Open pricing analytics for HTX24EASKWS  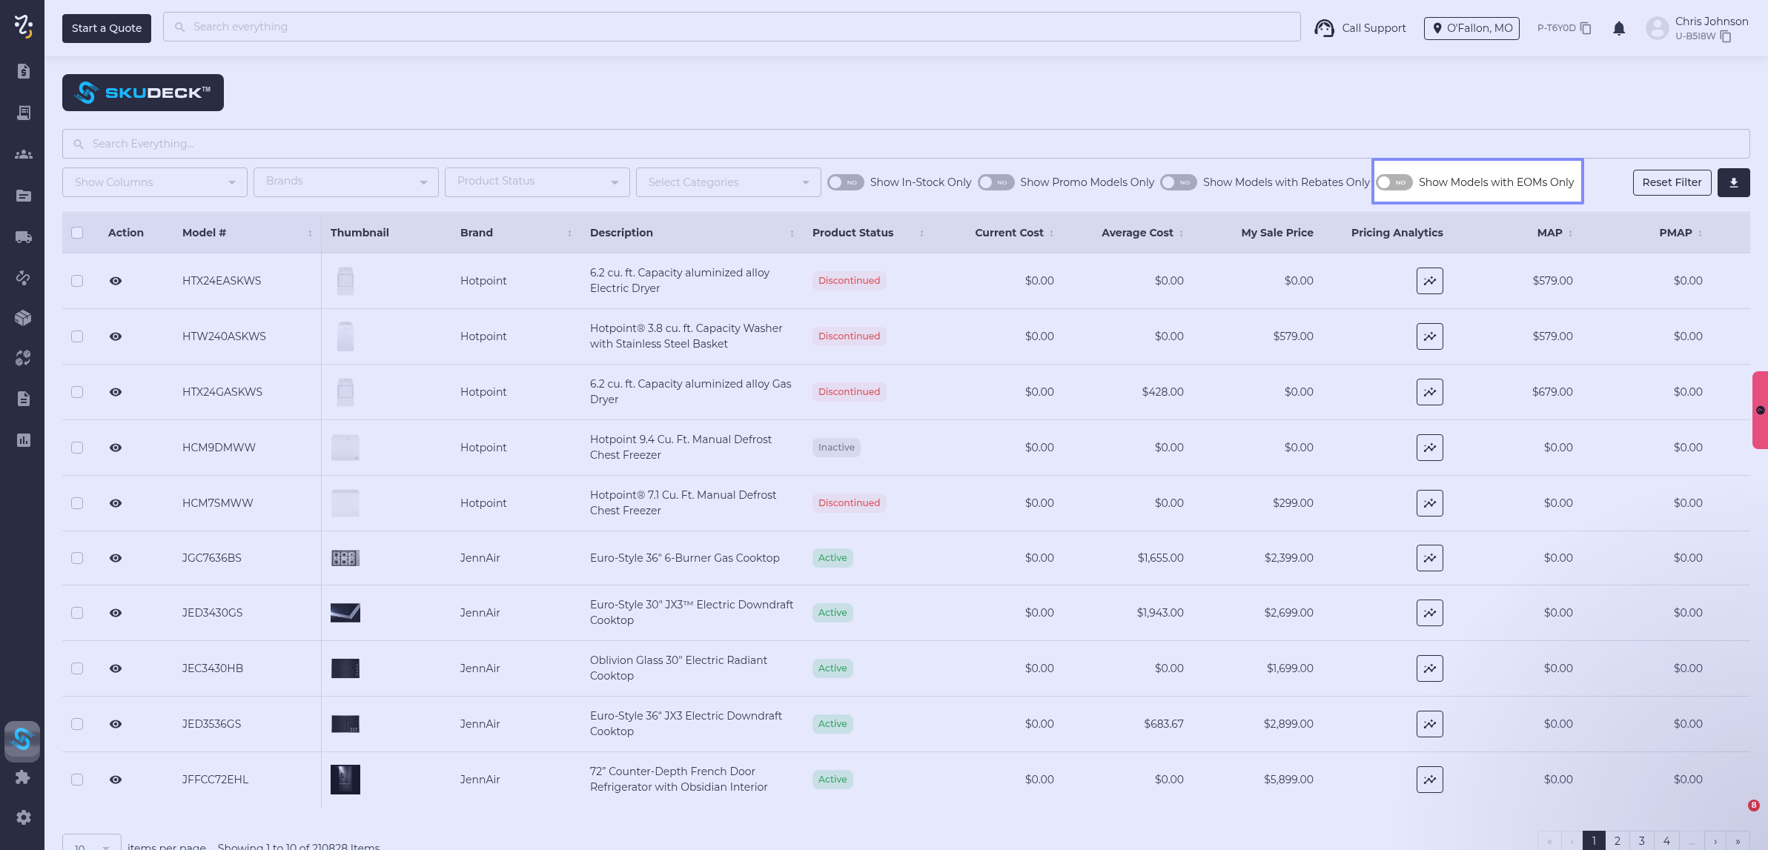click(1429, 281)
